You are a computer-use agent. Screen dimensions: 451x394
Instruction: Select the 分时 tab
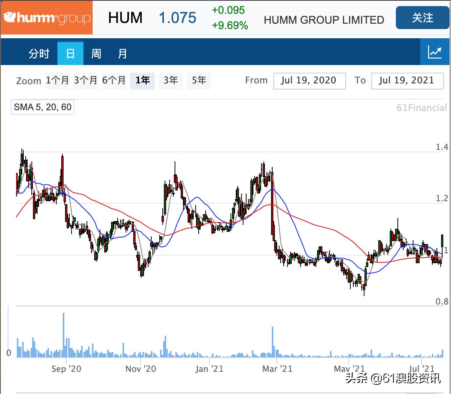[x=38, y=53]
